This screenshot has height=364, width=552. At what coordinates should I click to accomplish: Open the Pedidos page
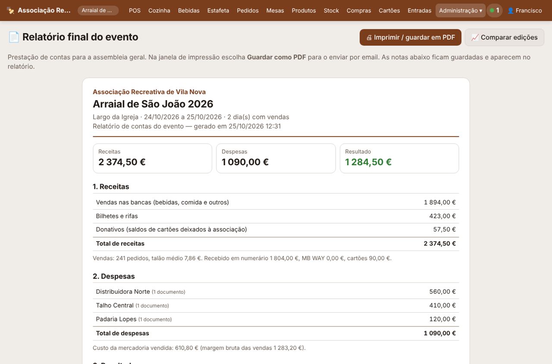point(248,10)
